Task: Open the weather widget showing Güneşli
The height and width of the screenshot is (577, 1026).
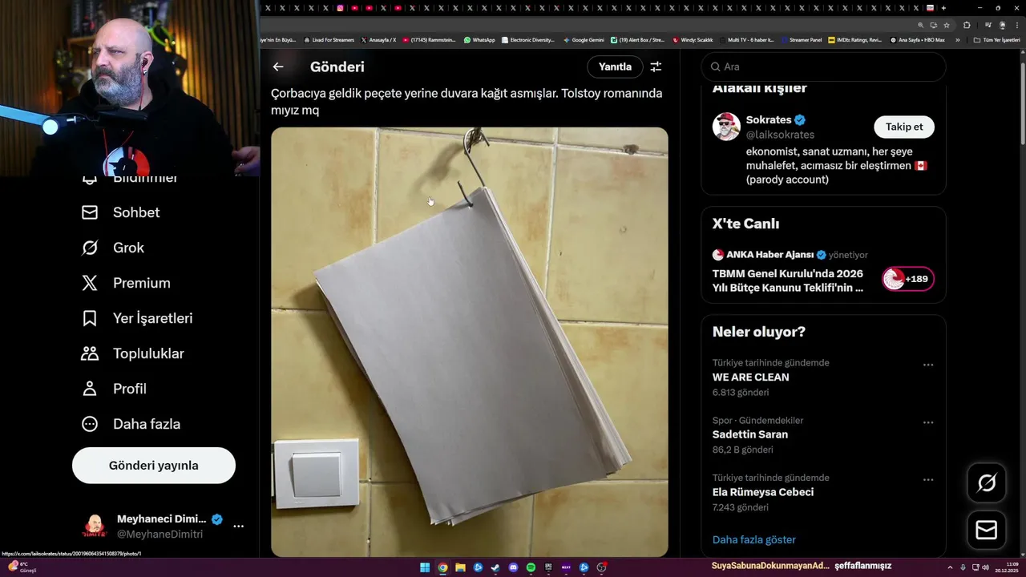Action: tap(22, 567)
